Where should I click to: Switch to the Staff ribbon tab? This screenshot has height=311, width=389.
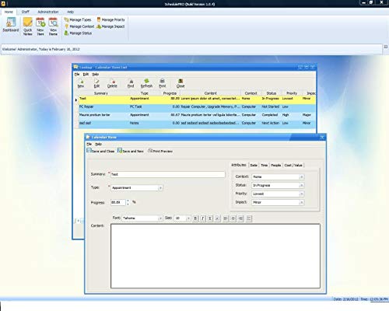click(x=25, y=12)
